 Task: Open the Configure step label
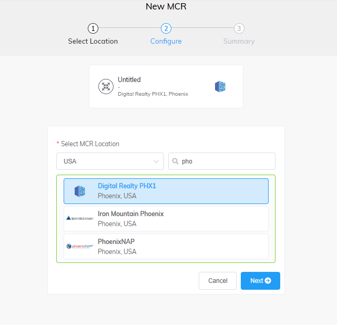click(166, 41)
